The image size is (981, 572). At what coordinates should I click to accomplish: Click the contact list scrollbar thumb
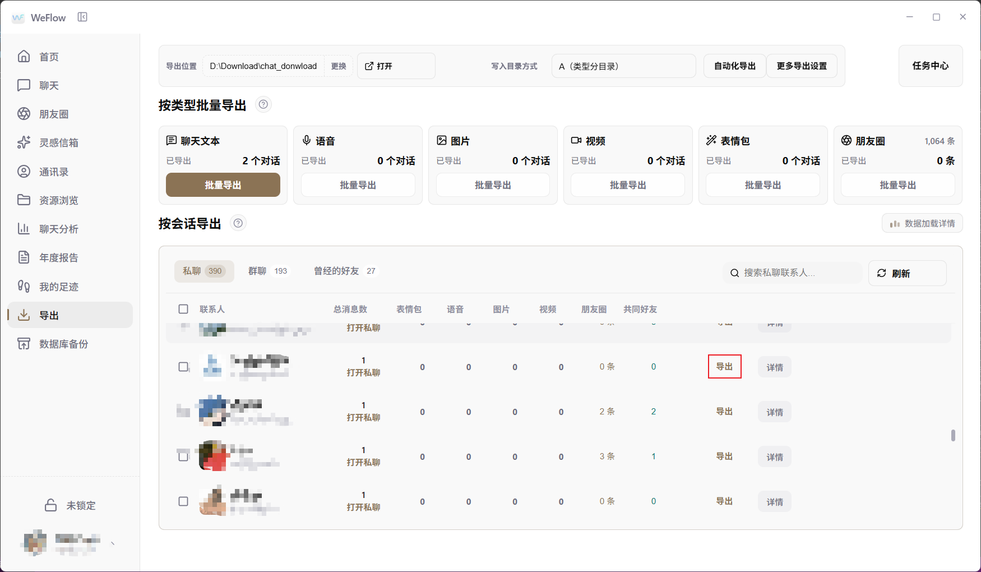point(953,435)
